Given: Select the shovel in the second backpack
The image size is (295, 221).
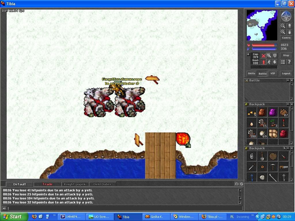Looking at the screenshot, I should click(262, 156).
